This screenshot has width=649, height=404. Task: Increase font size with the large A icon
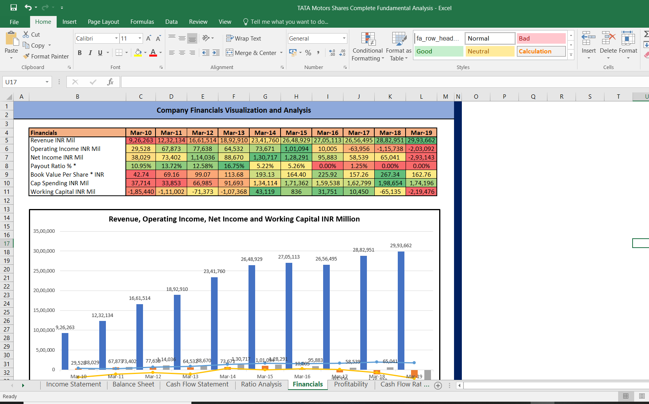click(x=148, y=38)
